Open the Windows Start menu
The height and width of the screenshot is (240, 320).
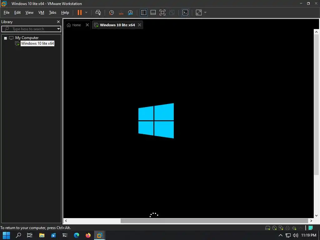coord(6,235)
